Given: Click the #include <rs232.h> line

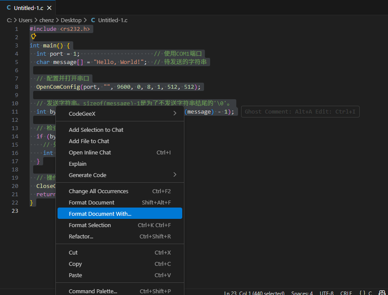Looking at the screenshot, I should tap(60, 29).
